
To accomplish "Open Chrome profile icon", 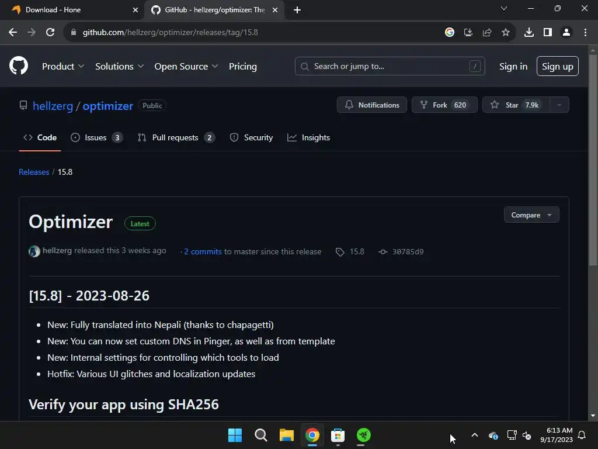I will pos(566,33).
